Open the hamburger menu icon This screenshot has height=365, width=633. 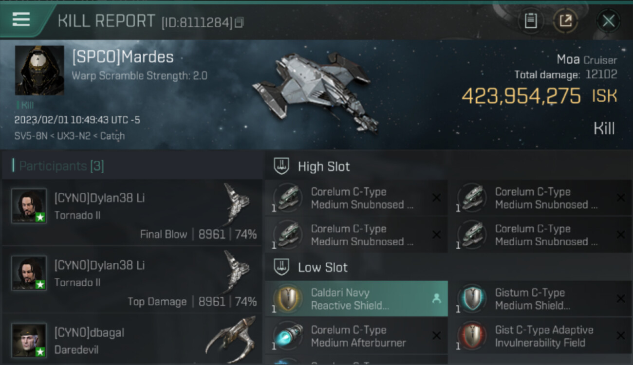click(21, 20)
